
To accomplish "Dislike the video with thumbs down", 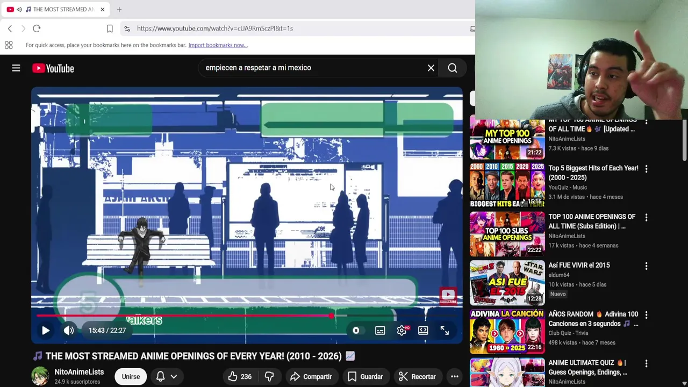I will click(269, 377).
